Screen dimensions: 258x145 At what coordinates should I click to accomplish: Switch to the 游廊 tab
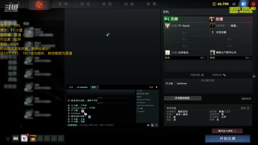tap(151, 4)
